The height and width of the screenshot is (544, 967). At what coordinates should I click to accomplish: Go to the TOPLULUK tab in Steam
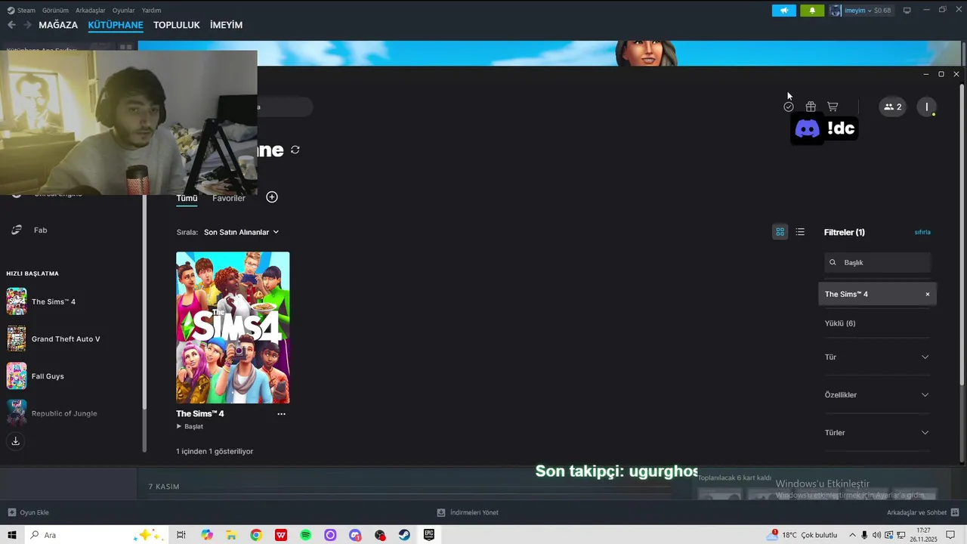[176, 25]
